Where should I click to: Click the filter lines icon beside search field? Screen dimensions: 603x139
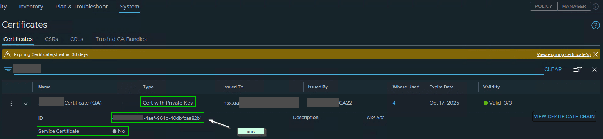(x=8, y=69)
